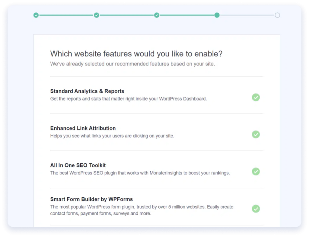Select the current active step dot
The height and width of the screenshot is (237, 309).
tap(217, 15)
